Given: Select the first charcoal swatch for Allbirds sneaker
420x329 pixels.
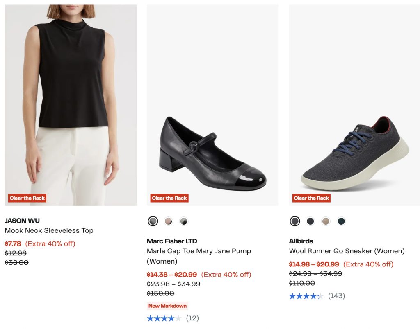Looking at the screenshot, I should tap(295, 221).
